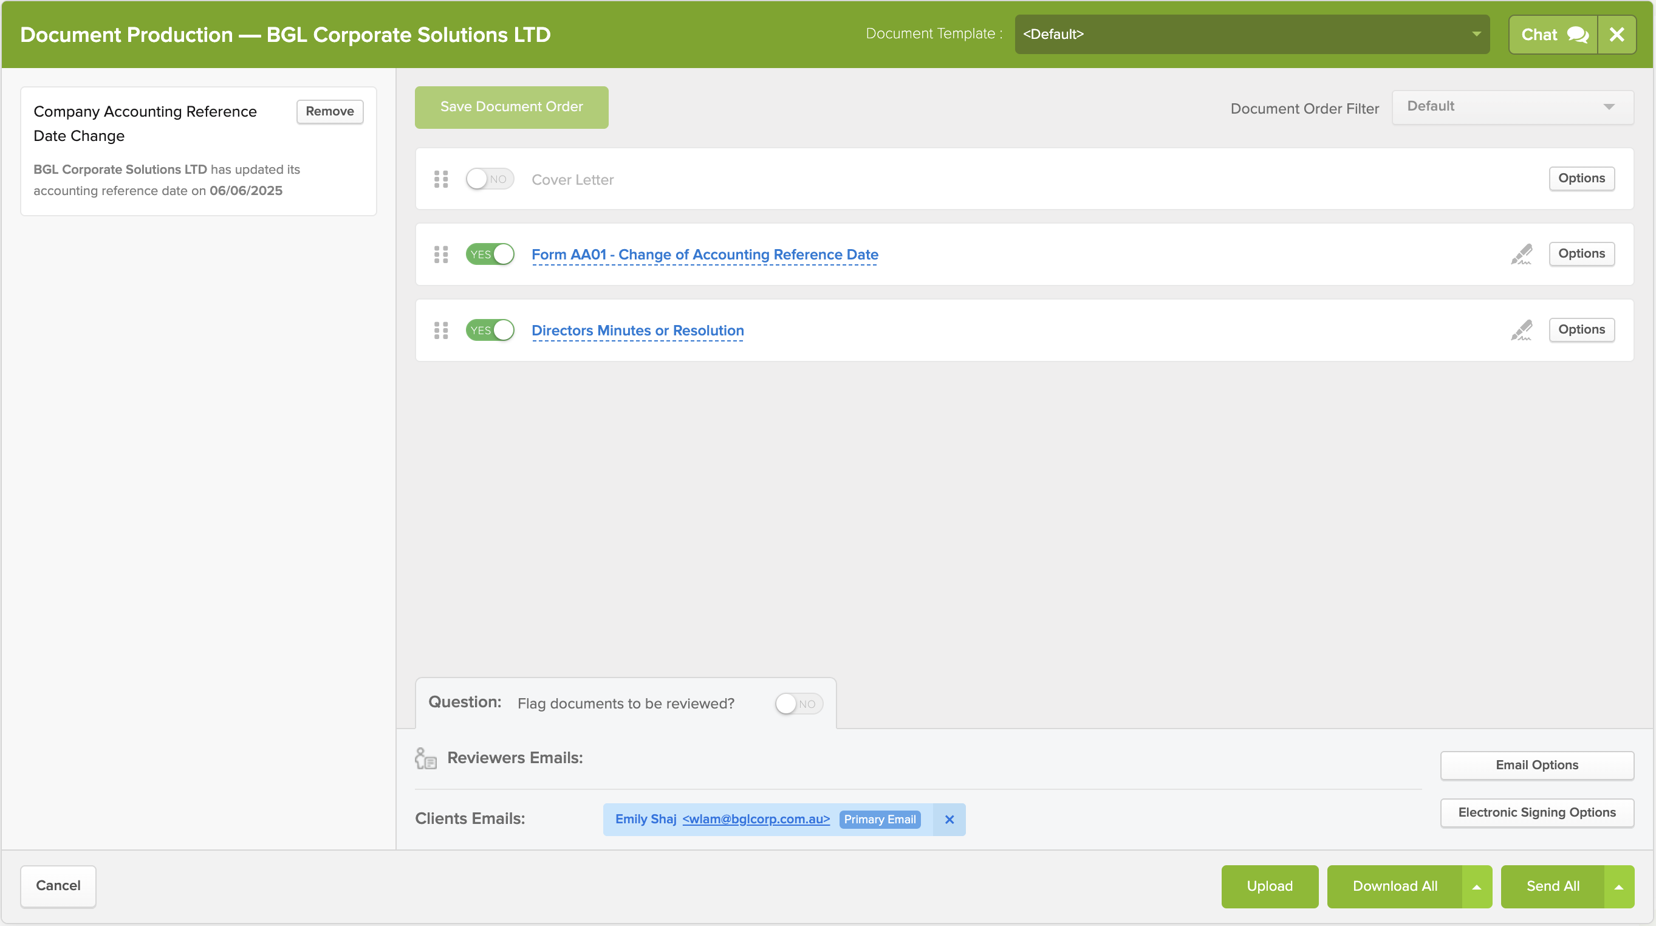Open Electronic Signing Options
This screenshot has width=1656, height=926.
1537,812
